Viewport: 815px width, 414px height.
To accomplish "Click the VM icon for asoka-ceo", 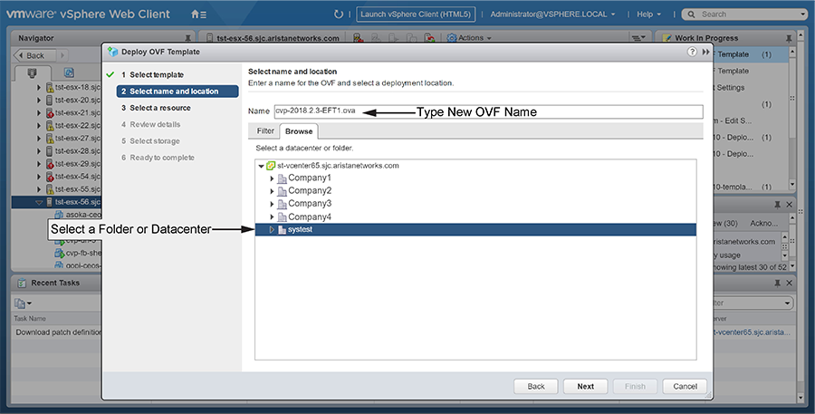I will 59,215.
